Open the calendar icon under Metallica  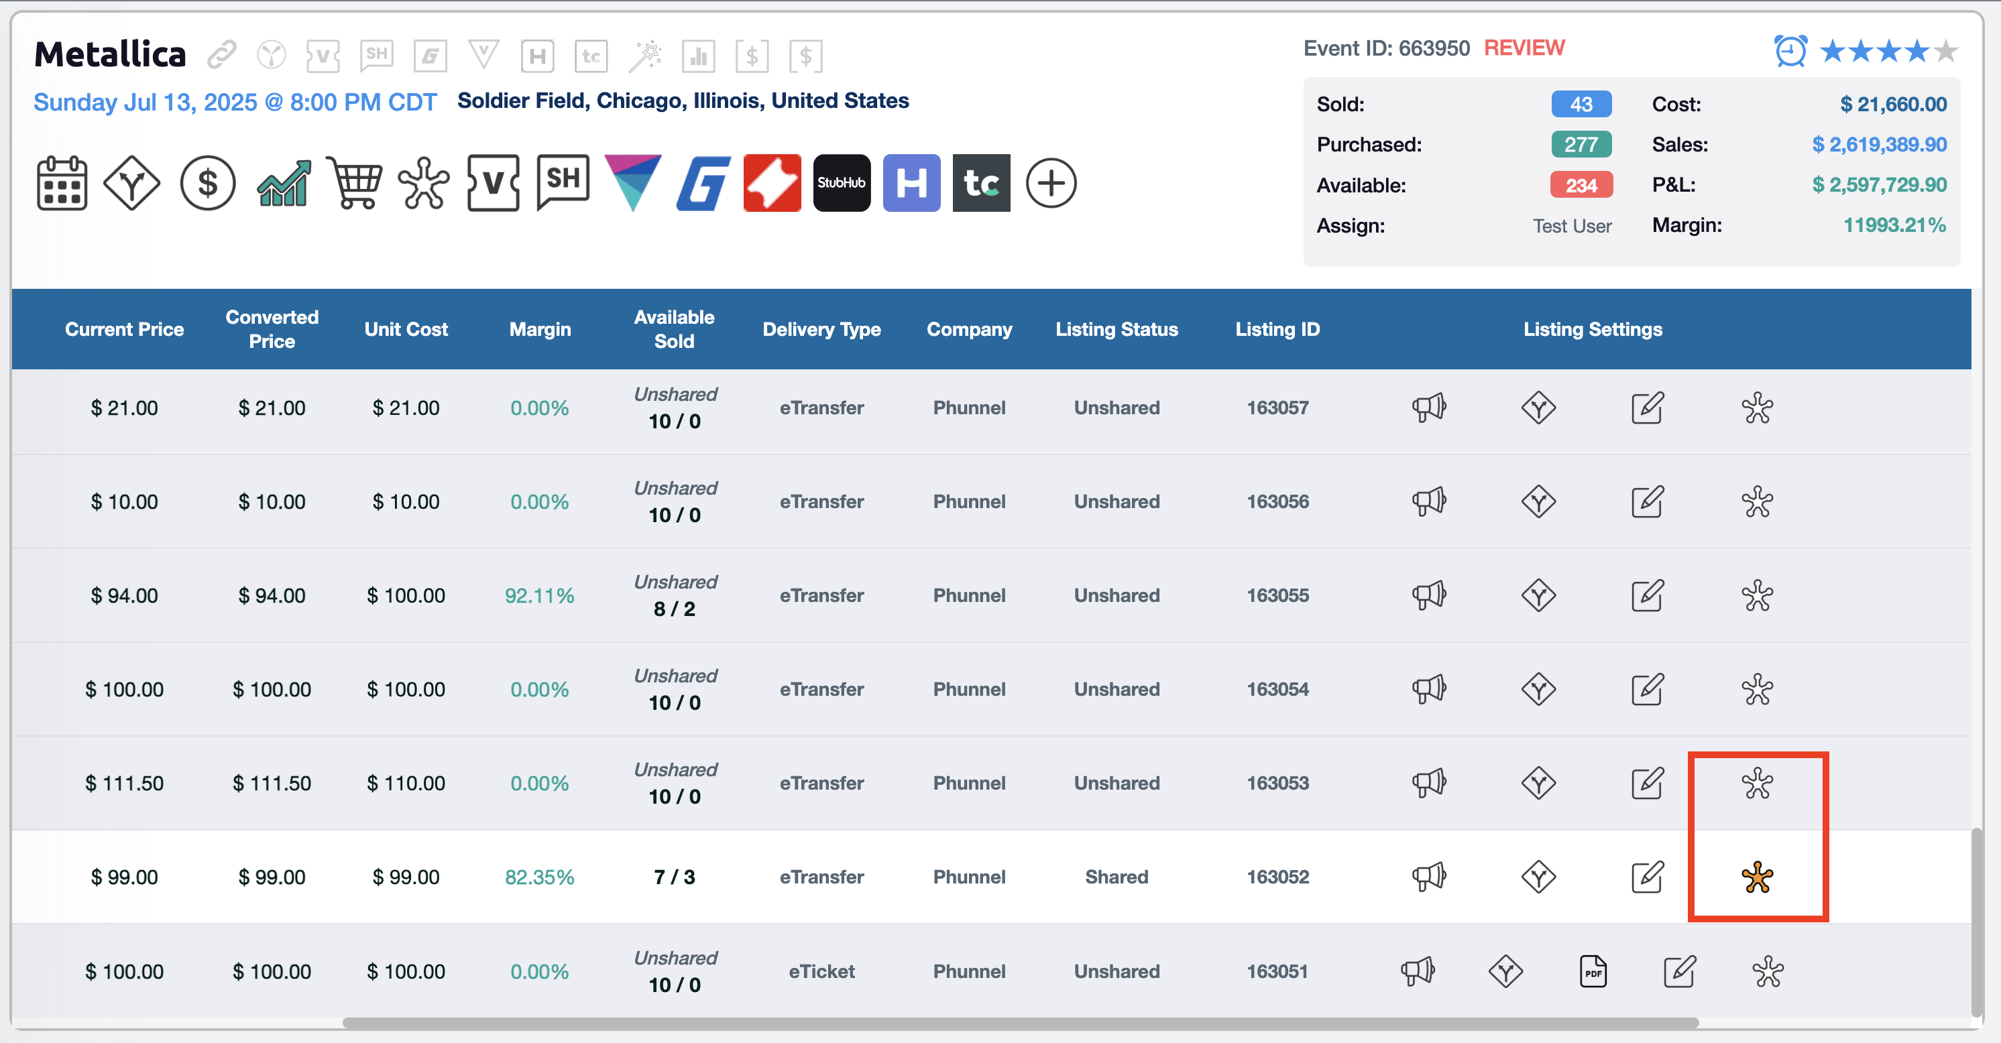(62, 183)
